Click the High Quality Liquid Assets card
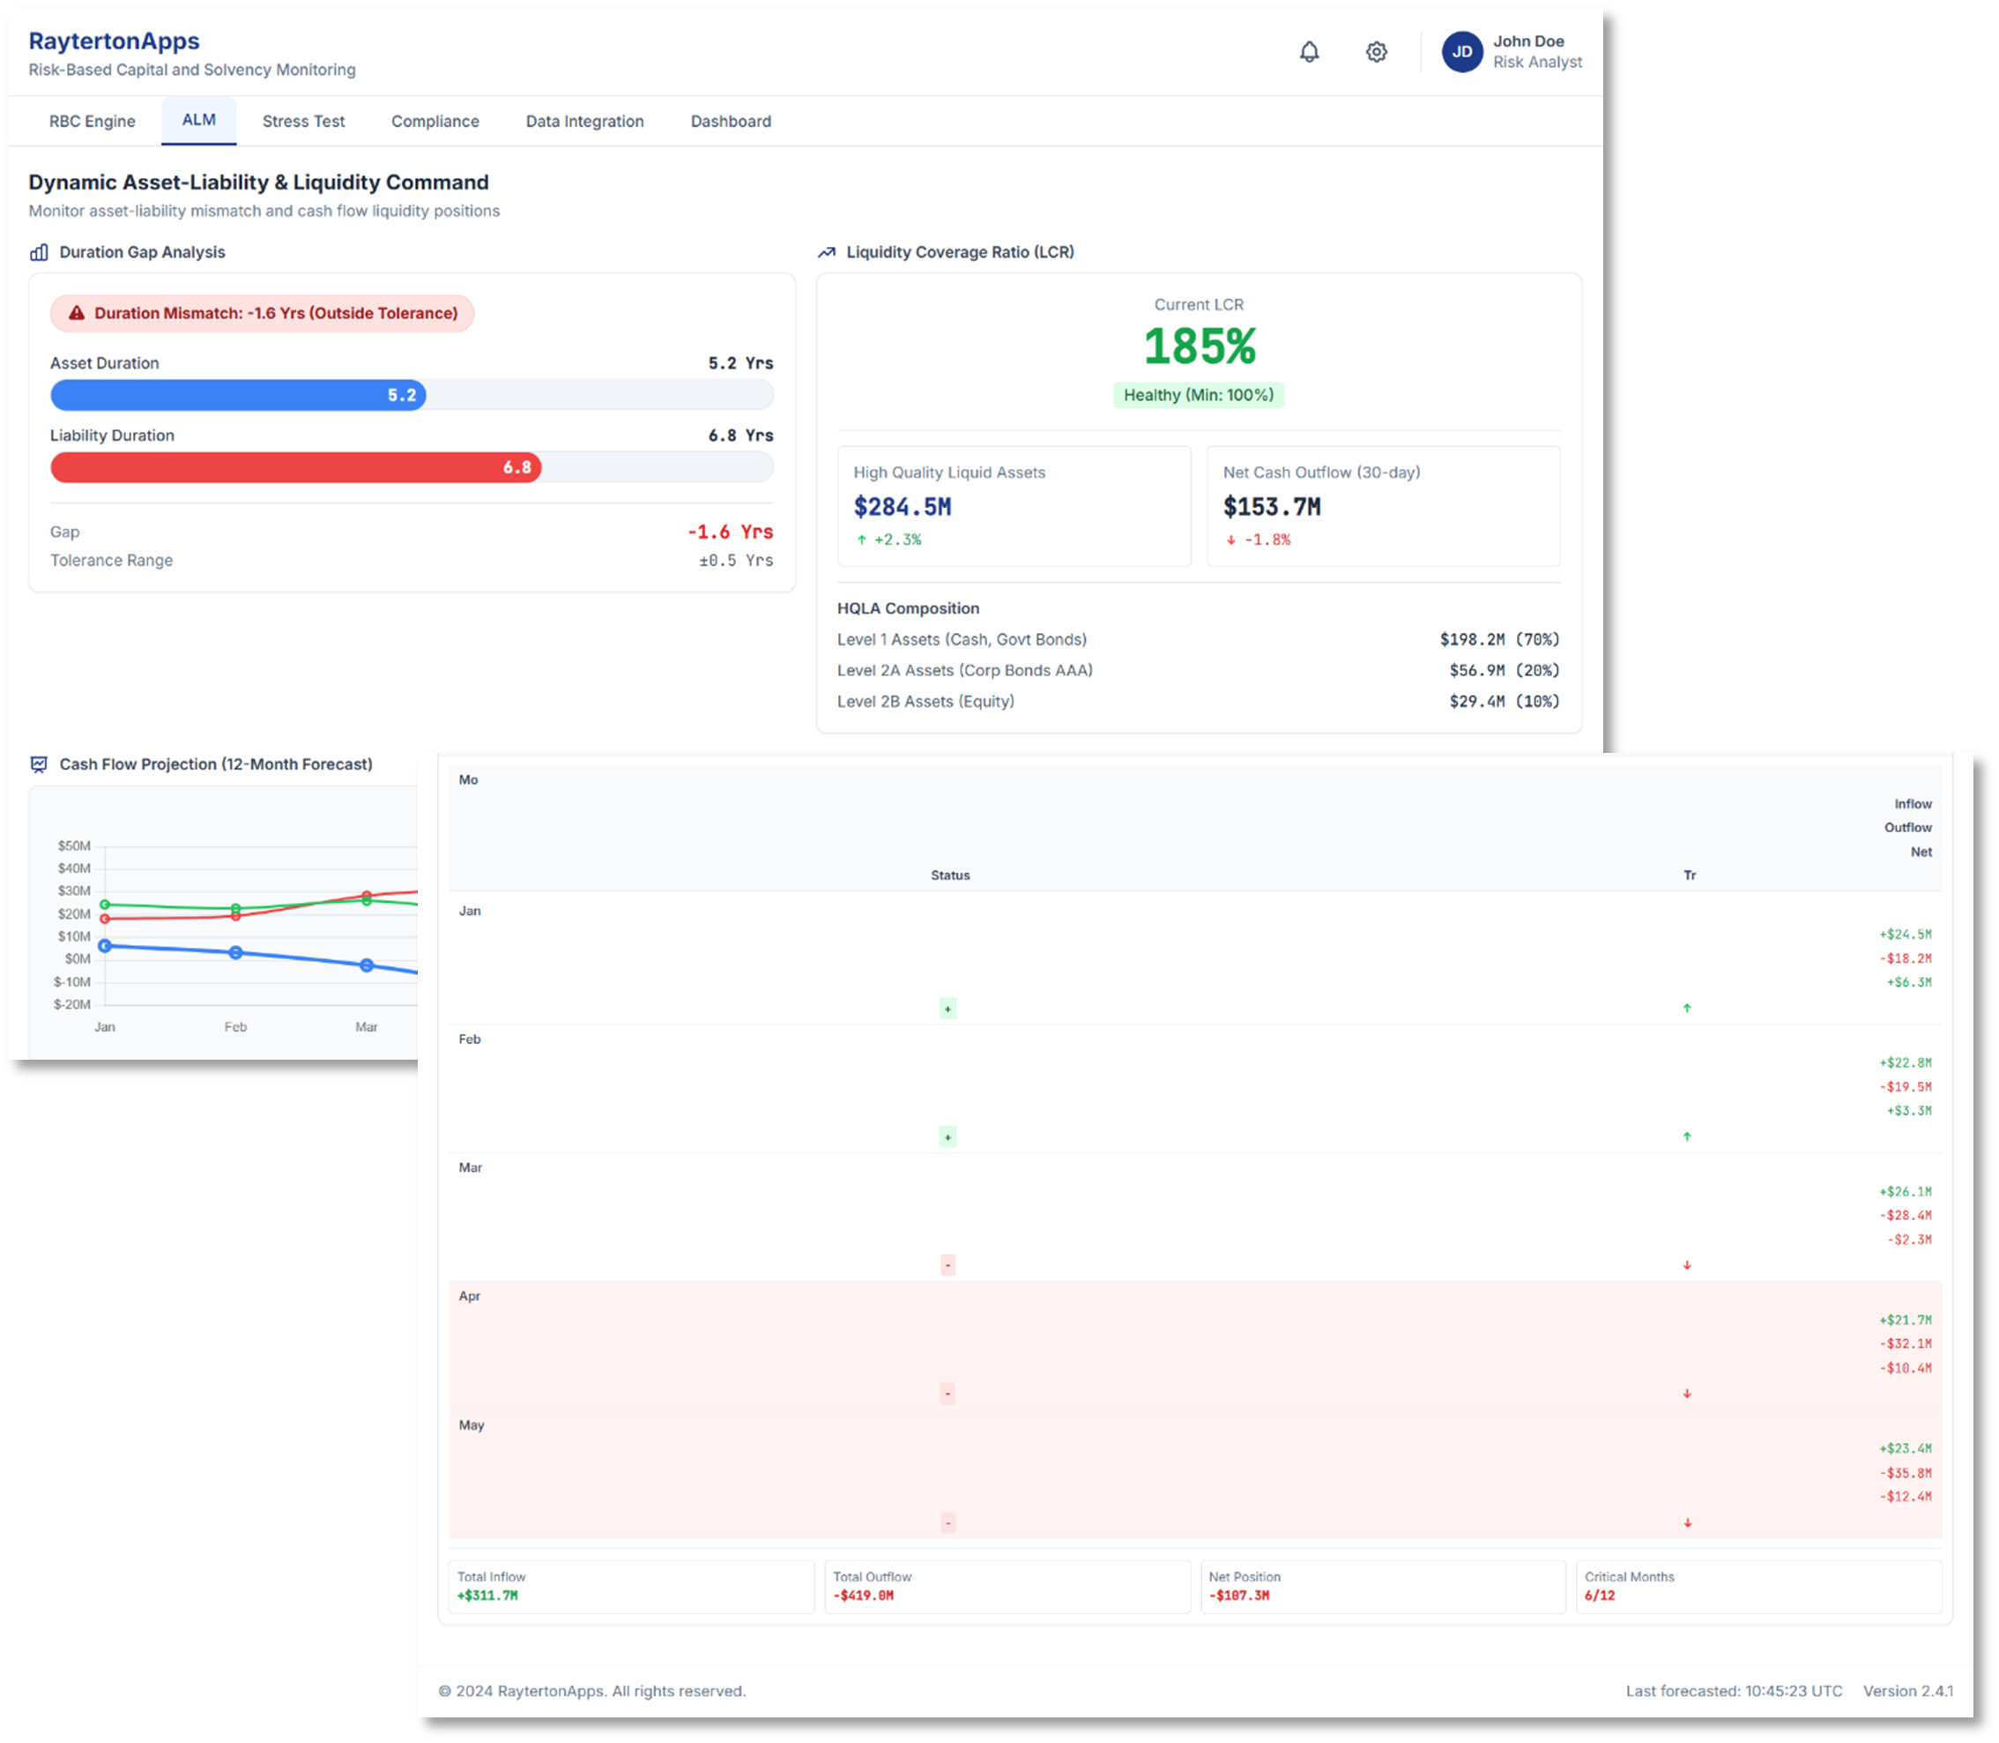The height and width of the screenshot is (1743, 1999). click(1013, 506)
